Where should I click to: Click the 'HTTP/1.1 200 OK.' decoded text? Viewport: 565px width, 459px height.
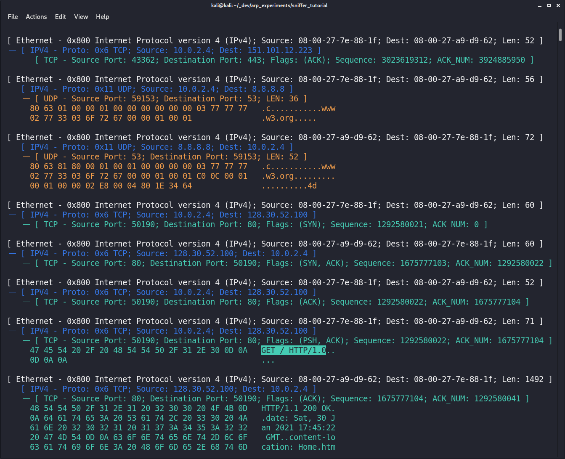298,409
